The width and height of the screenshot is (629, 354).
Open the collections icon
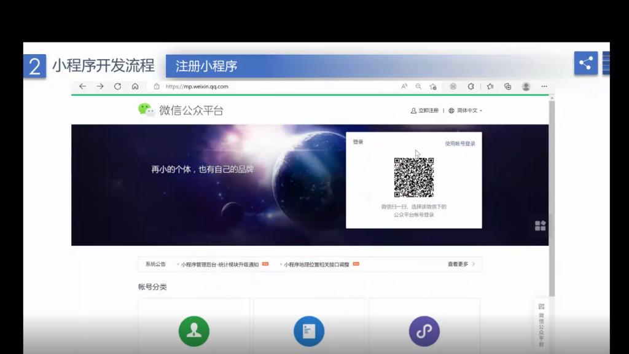pos(508,86)
